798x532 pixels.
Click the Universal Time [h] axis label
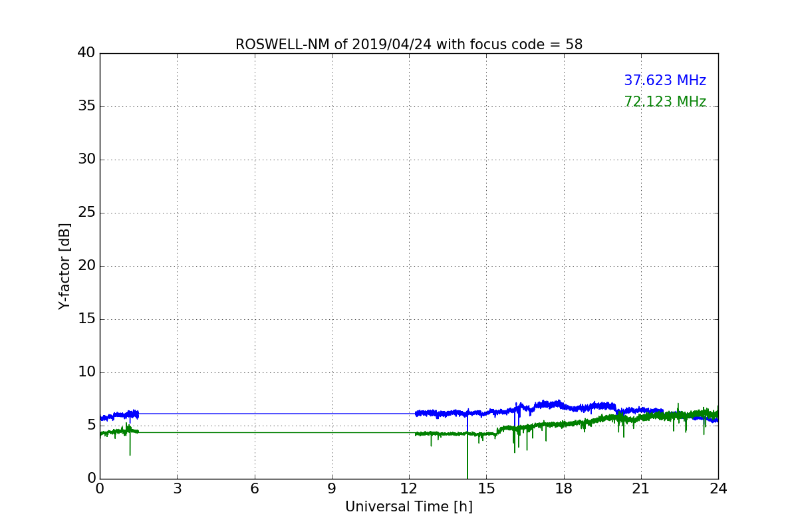[x=409, y=507]
